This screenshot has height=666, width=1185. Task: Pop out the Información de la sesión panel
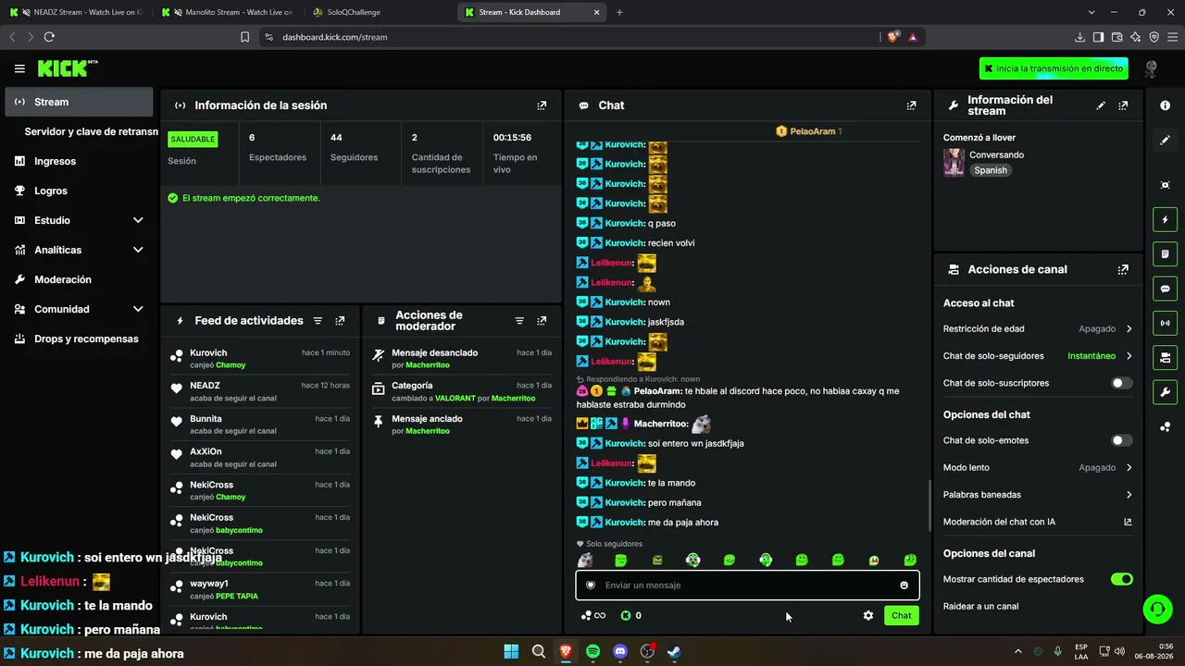pyautogui.click(x=542, y=105)
